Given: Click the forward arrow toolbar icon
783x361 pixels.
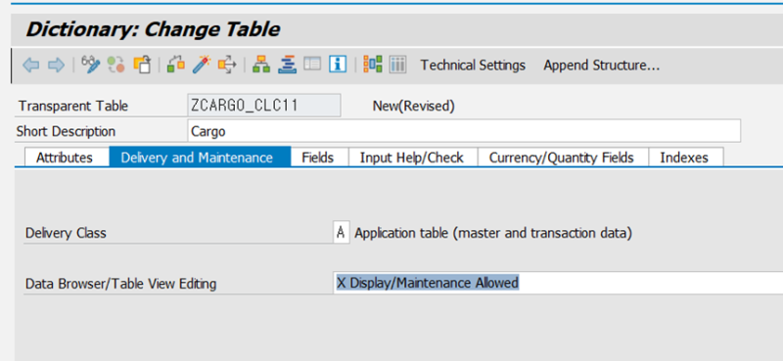Looking at the screenshot, I should tap(56, 65).
